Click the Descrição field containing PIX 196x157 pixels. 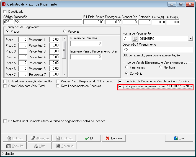pos(48,22)
